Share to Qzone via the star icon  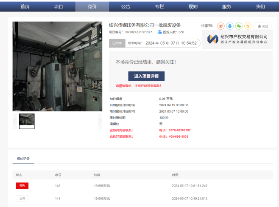(x=248, y=26)
